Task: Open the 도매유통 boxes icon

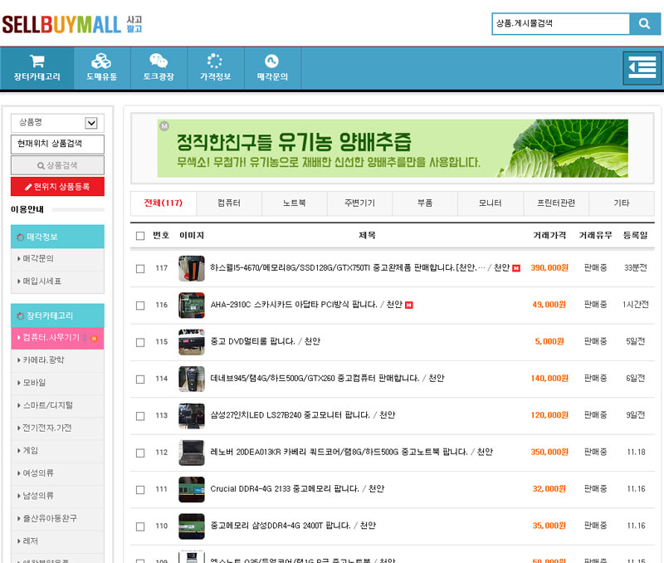Action: click(101, 61)
